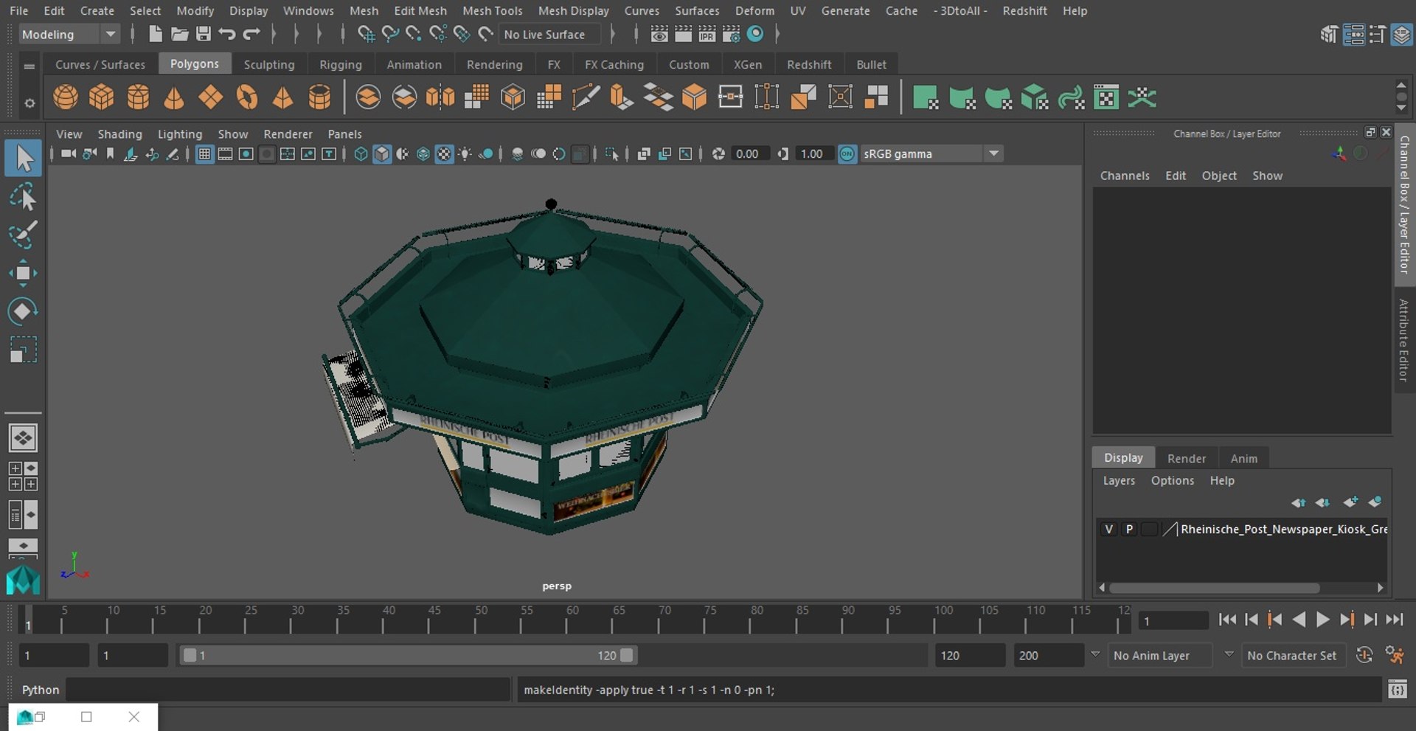The width and height of the screenshot is (1416, 731).
Task: Toggle layer visibility V box
Action: [x=1108, y=529]
